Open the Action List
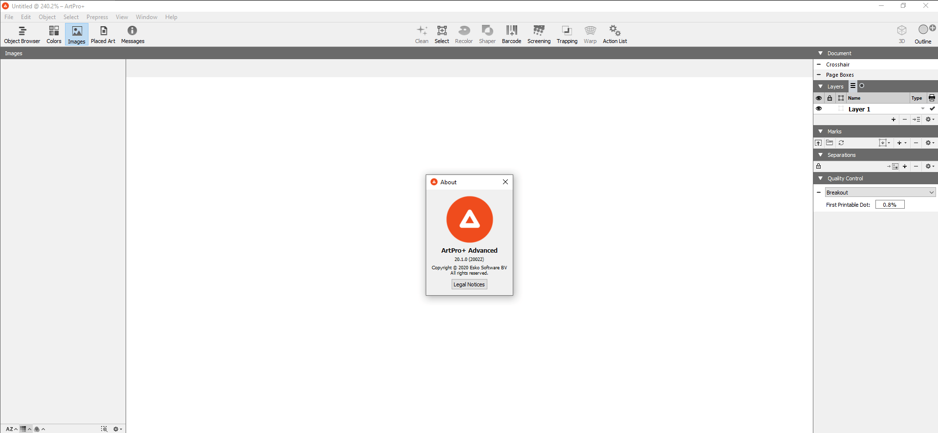Screen dimensions: 938x433 coord(615,35)
